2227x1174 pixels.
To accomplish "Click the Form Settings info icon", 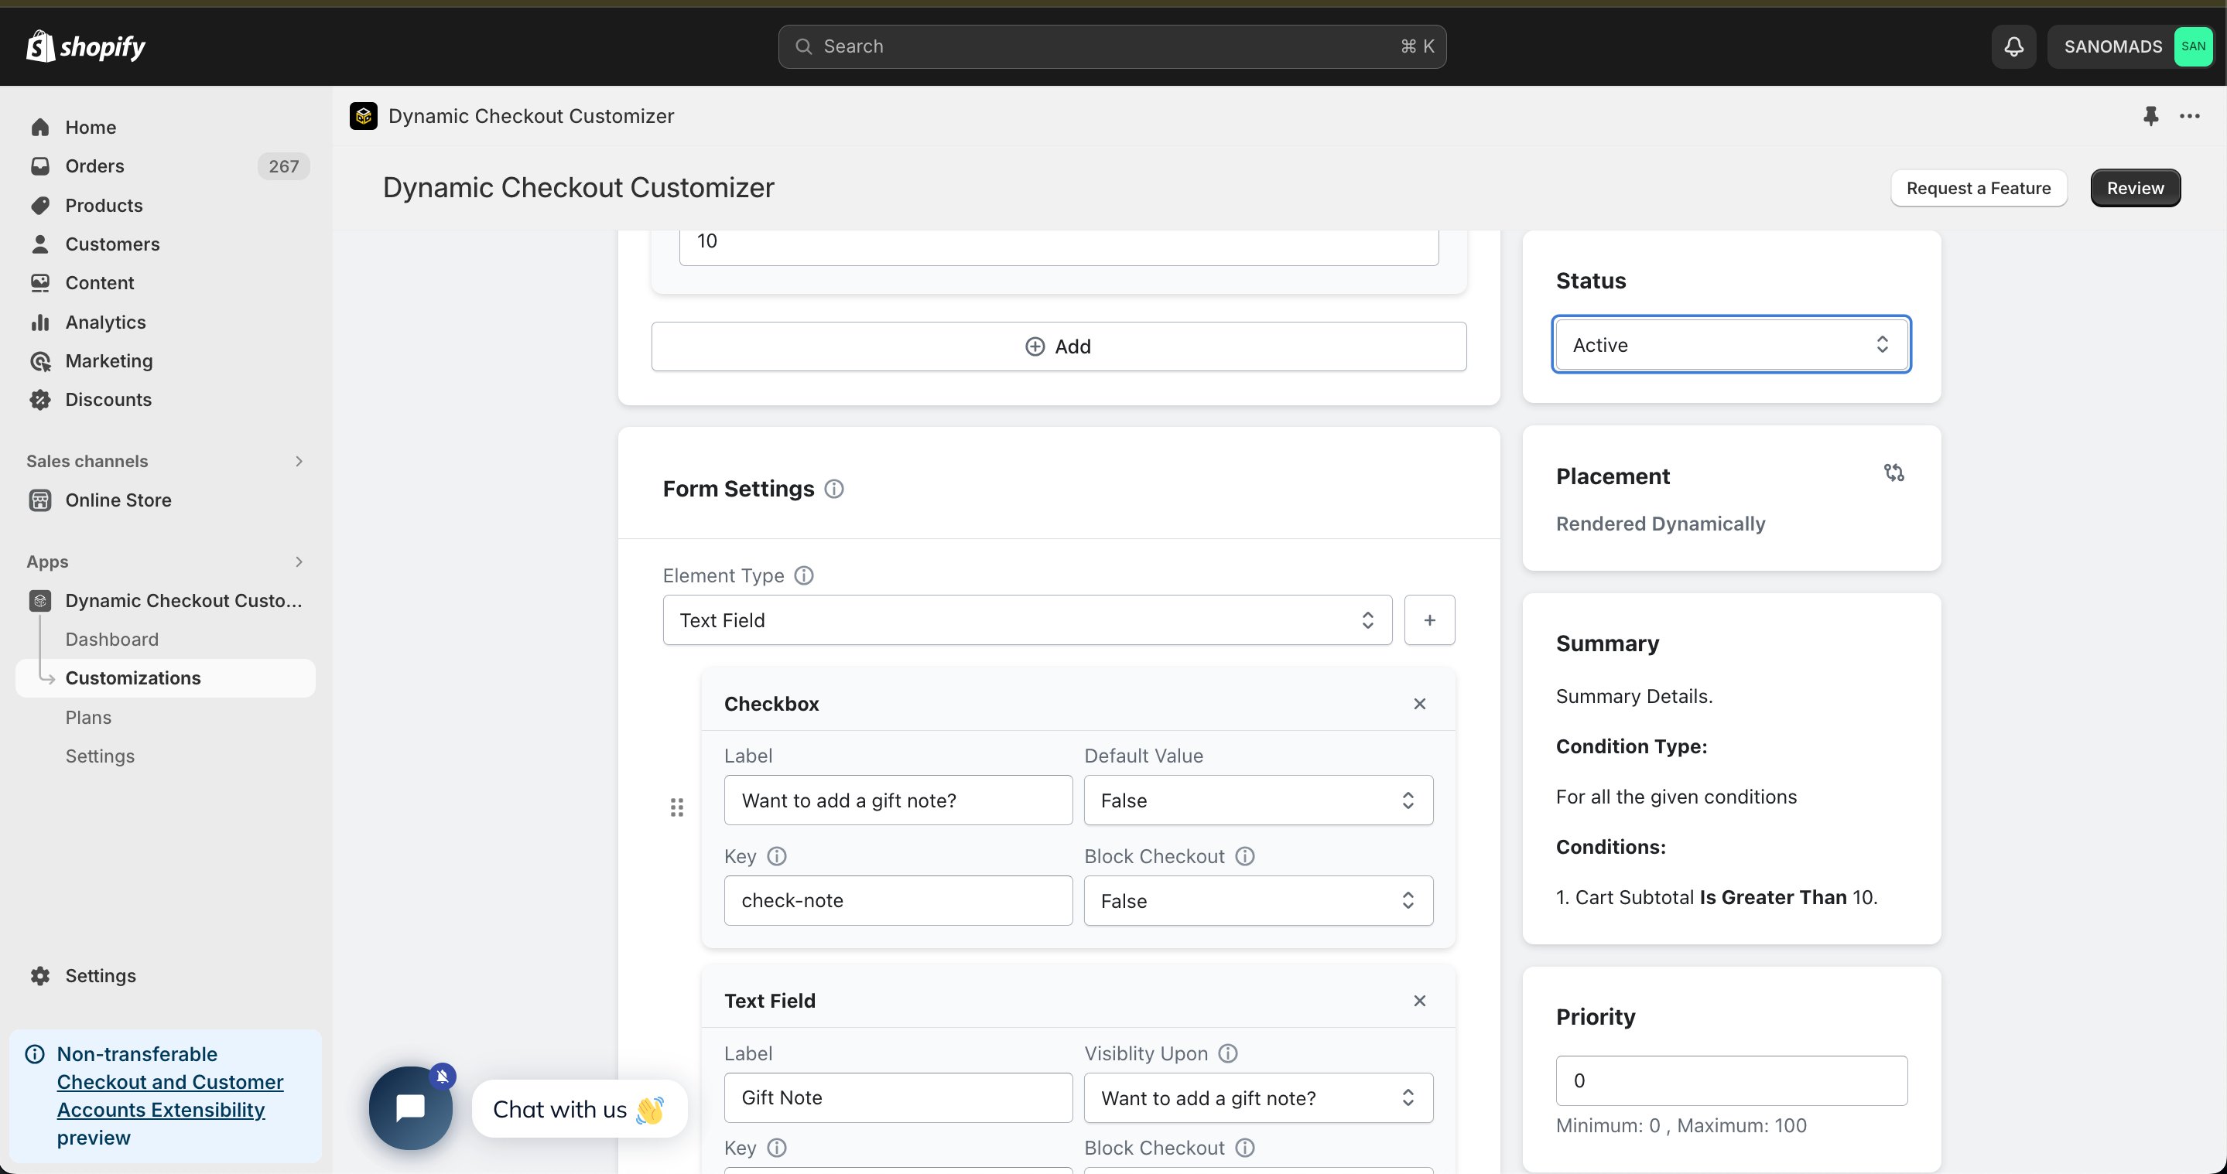I will [x=833, y=489].
